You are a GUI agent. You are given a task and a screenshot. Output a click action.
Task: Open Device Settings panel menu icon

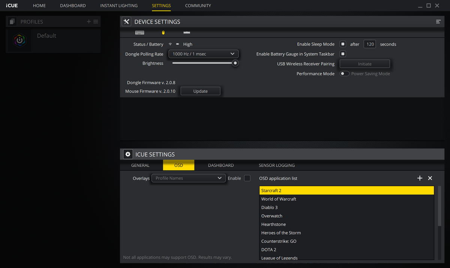(438, 22)
